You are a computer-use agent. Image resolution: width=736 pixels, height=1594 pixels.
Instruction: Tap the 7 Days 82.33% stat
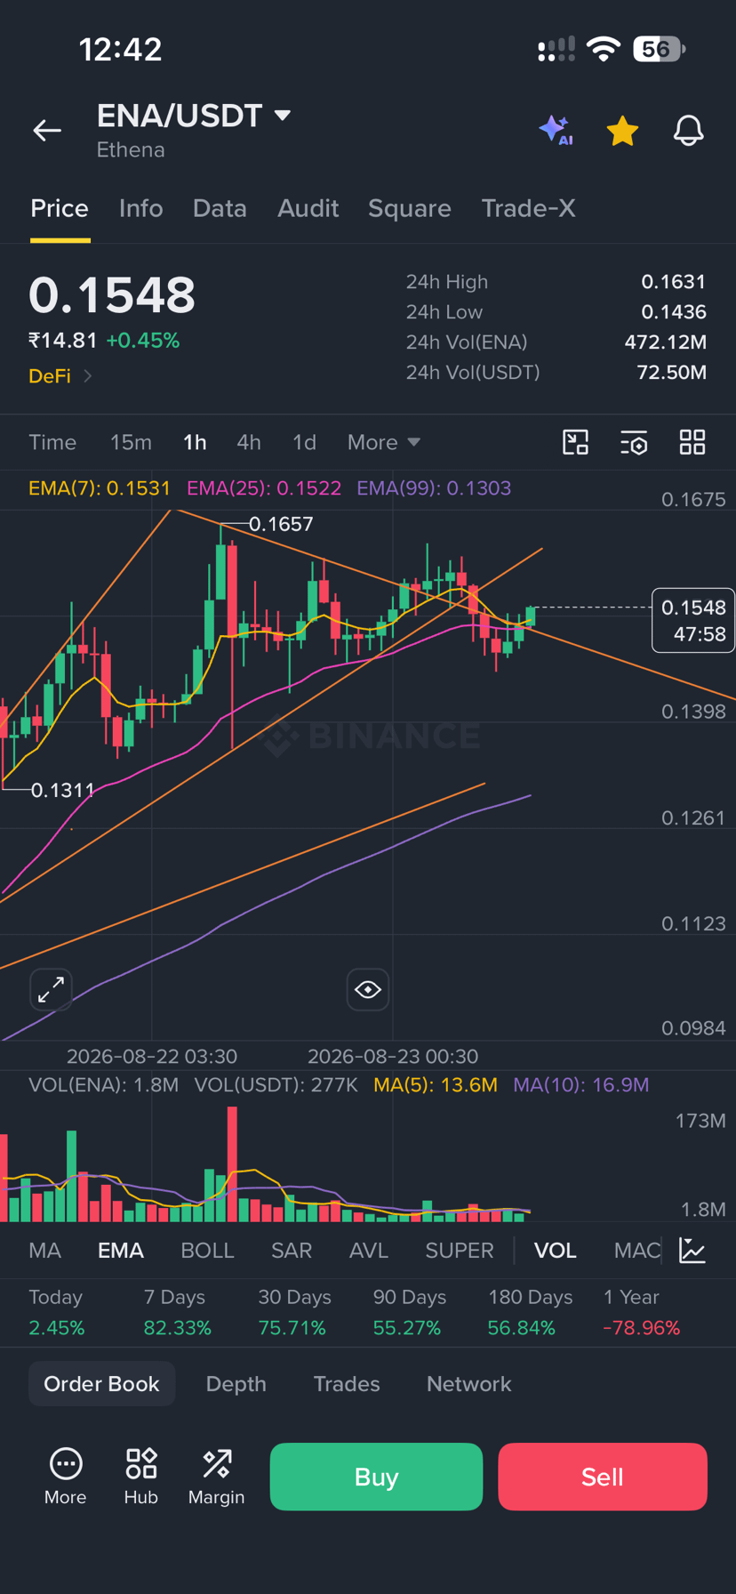[x=178, y=1313]
